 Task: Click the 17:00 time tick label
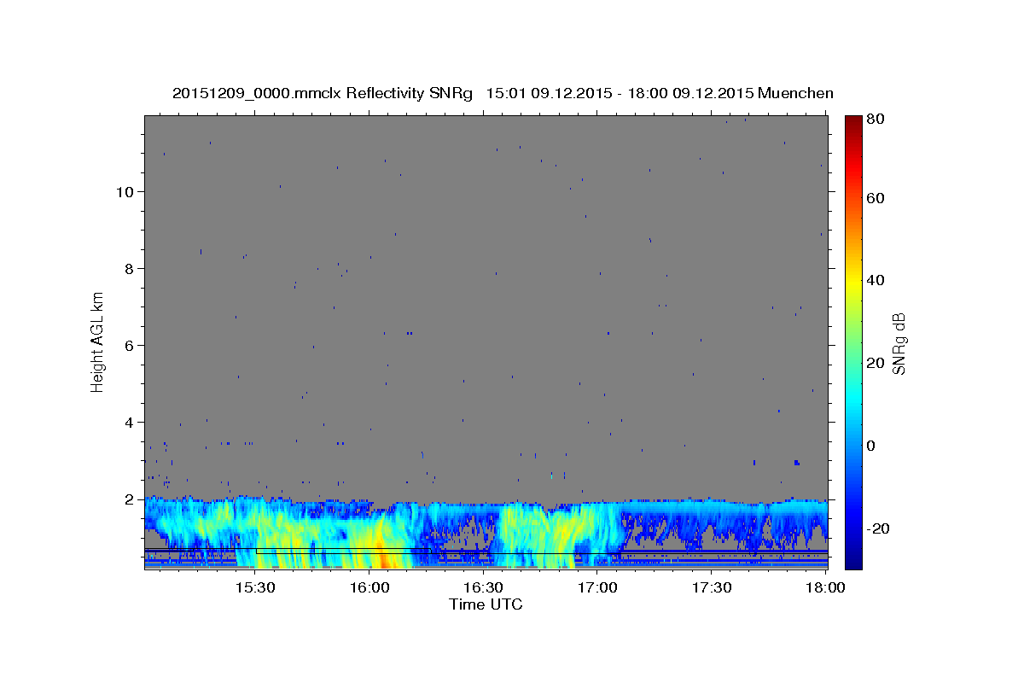[597, 588]
